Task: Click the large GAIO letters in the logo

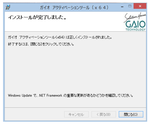Action: point(135,24)
